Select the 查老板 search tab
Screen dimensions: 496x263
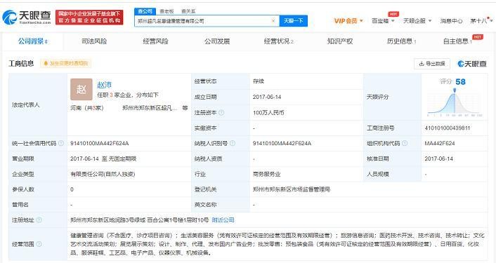(x=167, y=11)
